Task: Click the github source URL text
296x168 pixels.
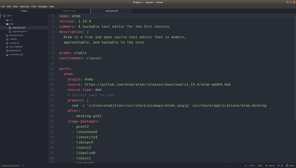Action: click(158, 84)
